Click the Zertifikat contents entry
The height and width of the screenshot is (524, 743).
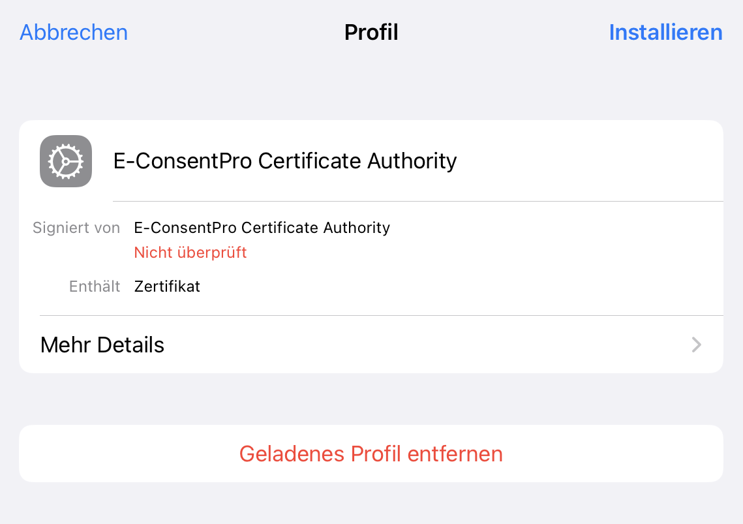click(167, 286)
